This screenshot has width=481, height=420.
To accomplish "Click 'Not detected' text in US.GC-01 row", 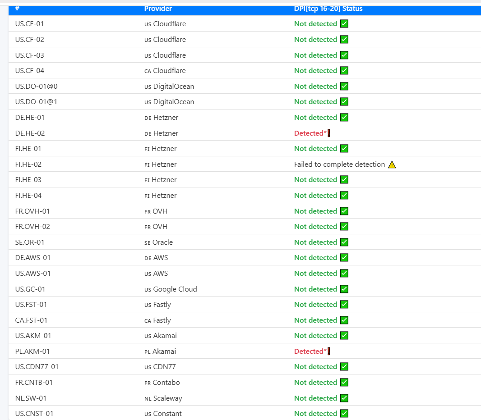I will pos(315,289).
